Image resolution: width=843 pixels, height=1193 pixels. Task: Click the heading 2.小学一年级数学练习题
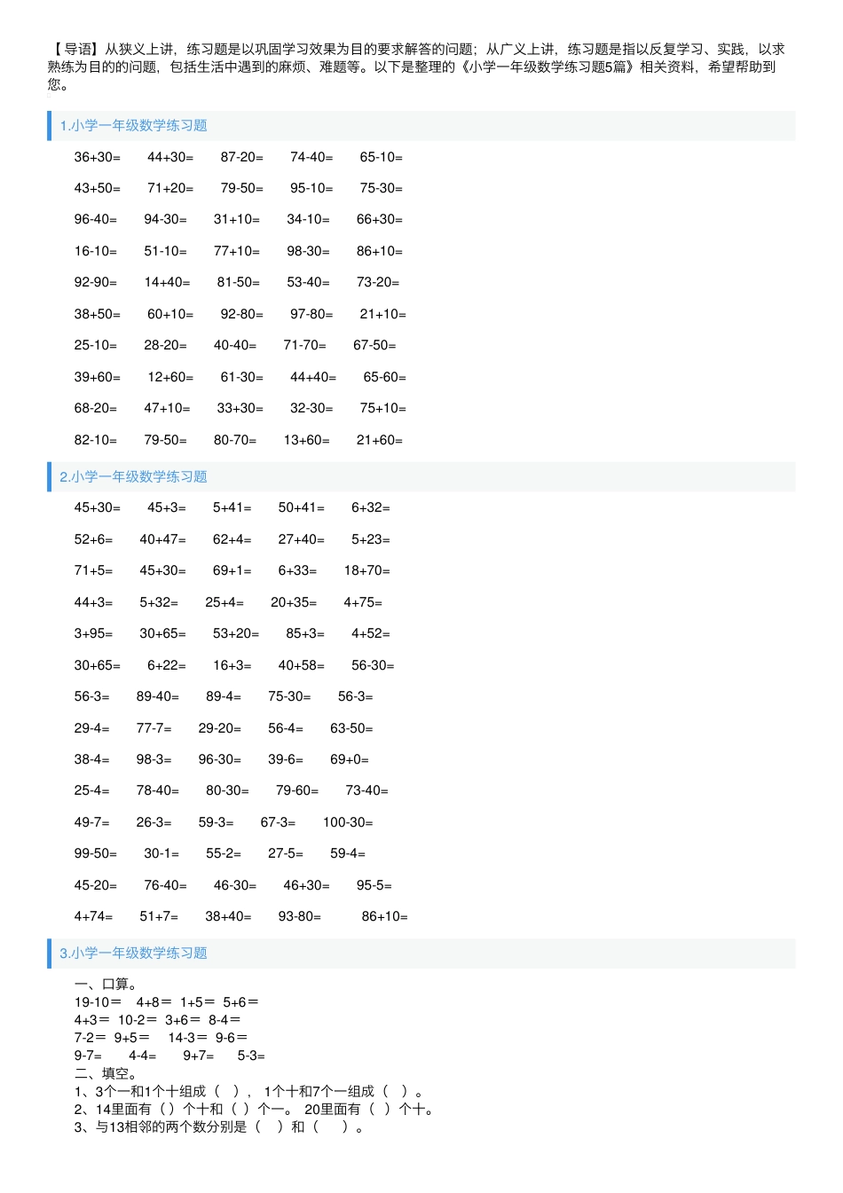pyautogui.click(x=133, y=477)
